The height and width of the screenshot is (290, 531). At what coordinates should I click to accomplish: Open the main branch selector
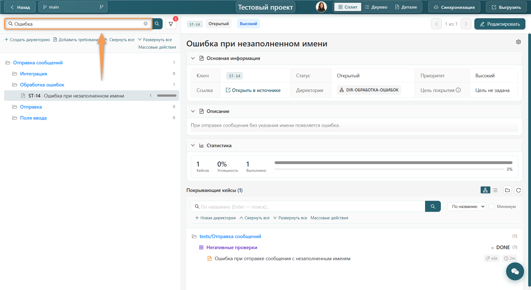pos(73,7)
